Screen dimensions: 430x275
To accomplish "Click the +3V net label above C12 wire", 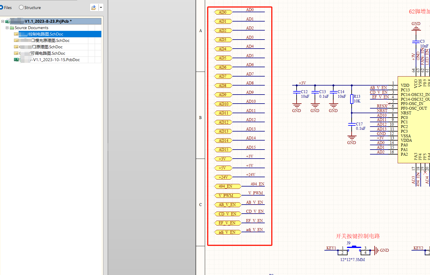I will click(x=302, y=83).
